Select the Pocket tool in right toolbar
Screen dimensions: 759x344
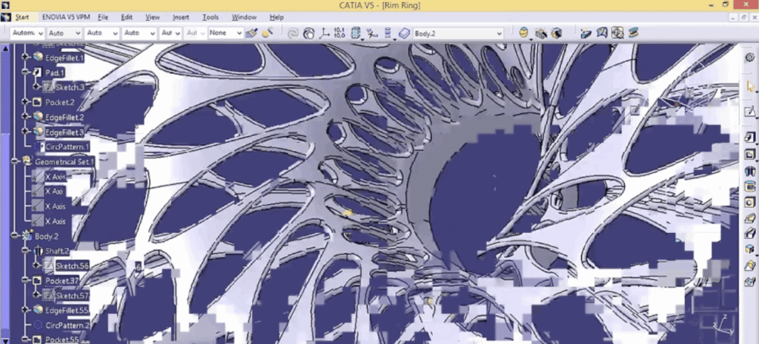(x=749, y=155)
